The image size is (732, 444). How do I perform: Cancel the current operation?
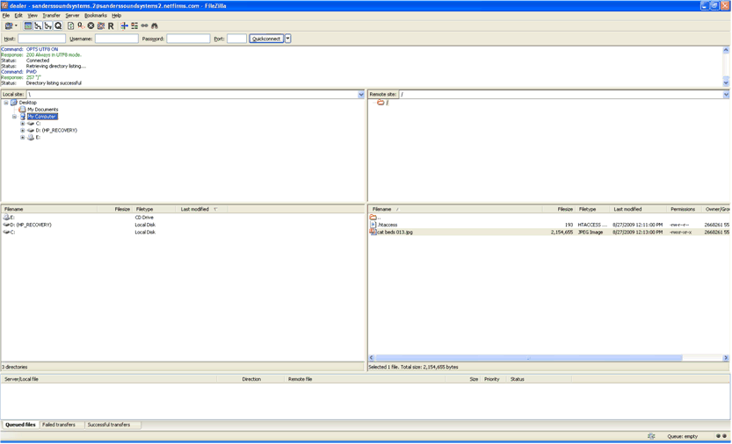[x=91, y=26]
